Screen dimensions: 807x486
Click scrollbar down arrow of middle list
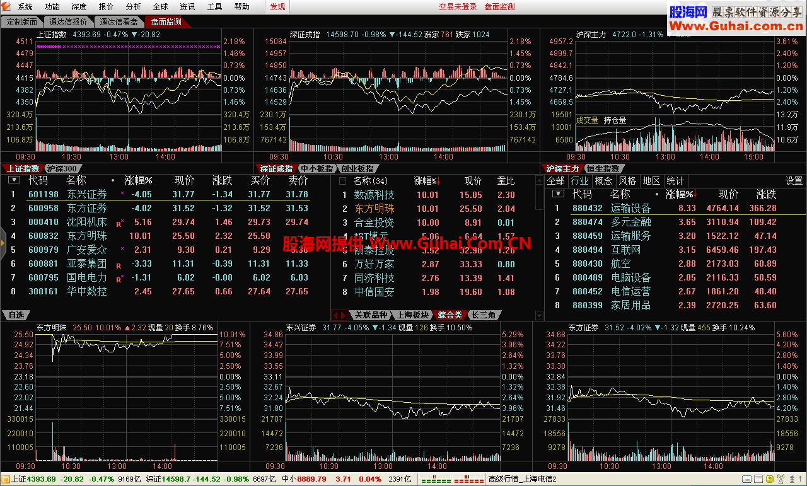pyautogui.click(x=539, y=315)
